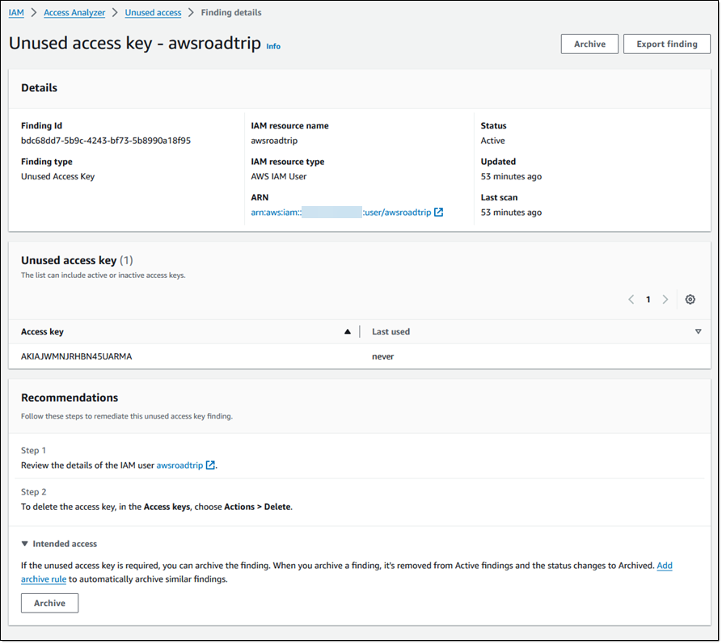Click the Export finding button

(x=667, y=44)
